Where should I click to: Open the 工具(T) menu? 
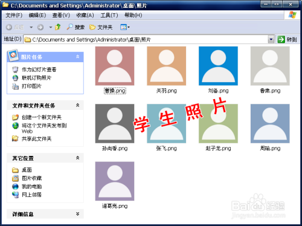point(109,15)
